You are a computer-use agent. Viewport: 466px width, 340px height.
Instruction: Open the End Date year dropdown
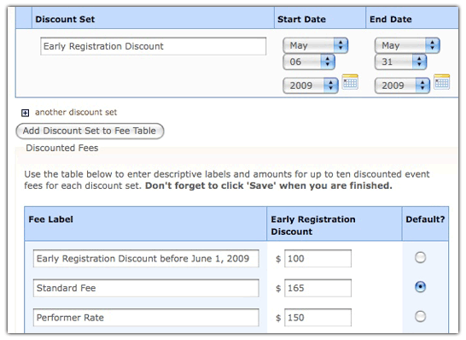coord(402,85)
